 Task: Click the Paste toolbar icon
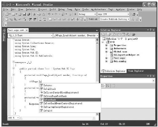pyautogui.click(x=44, y=14)
